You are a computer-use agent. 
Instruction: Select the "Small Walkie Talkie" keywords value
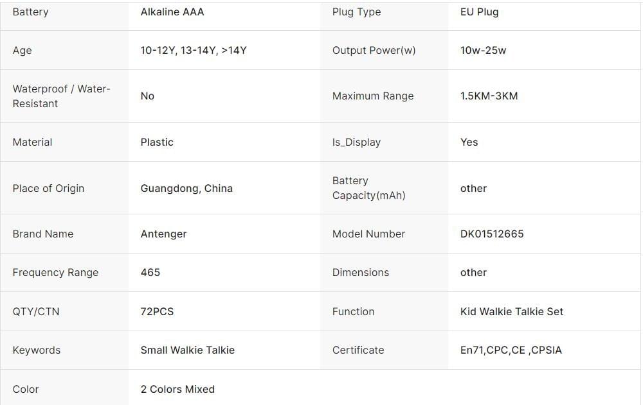(187, 350)
